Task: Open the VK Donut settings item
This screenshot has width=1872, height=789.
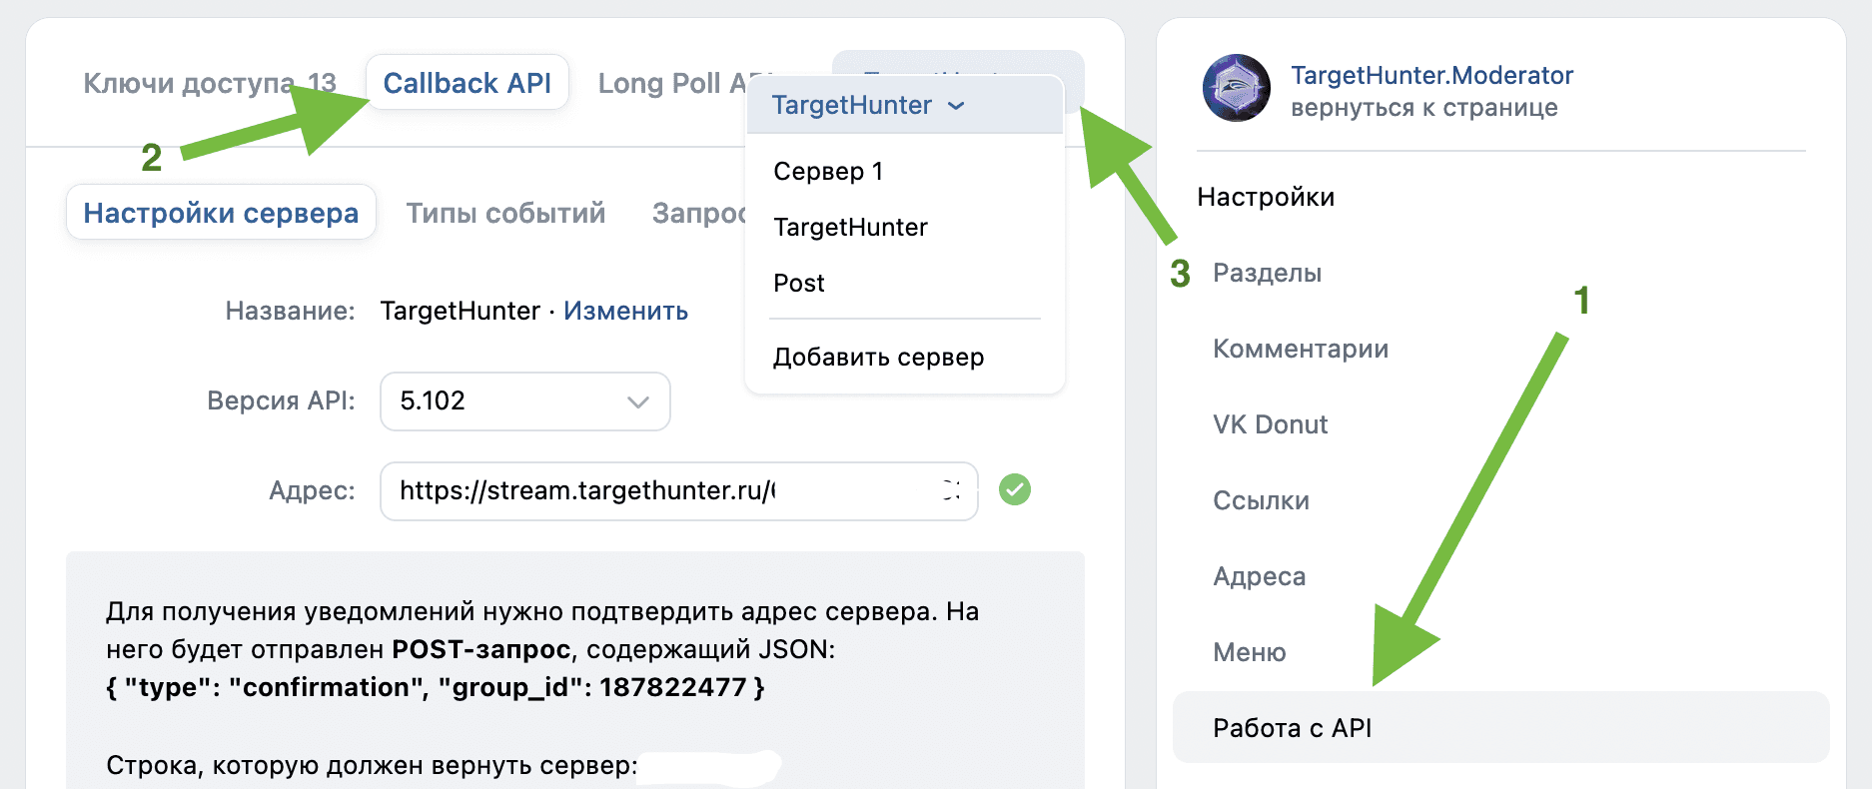Action: pyautogui.click(x=1270, y=424)
